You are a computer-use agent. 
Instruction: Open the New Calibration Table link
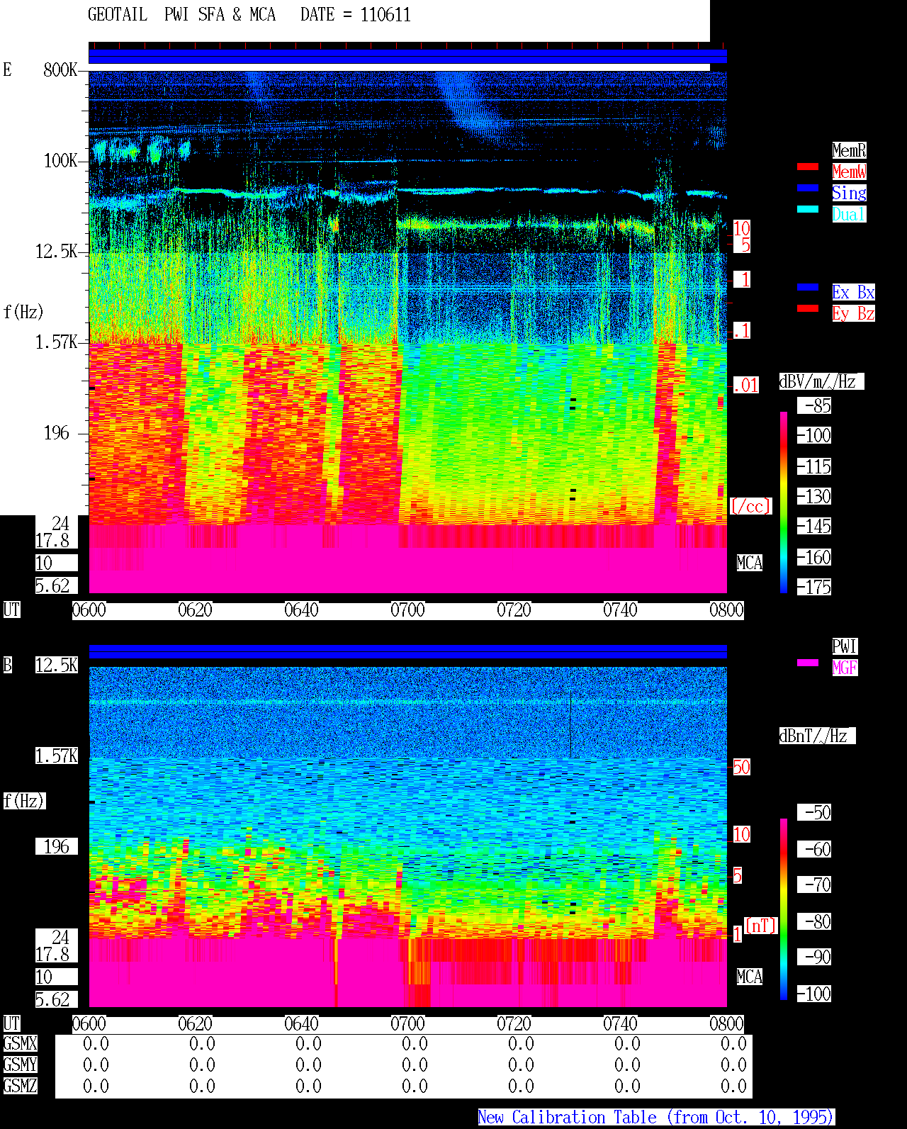click(x=656, y=1117)
